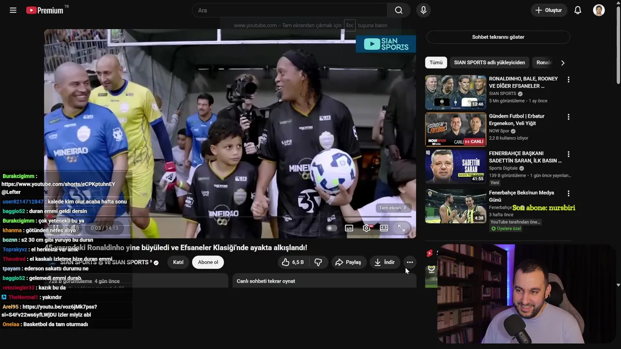Exit fullscreen with the arrows icon
Image resolution: width=621 pixels, height=349 pixels.
(x=401, y=228)
